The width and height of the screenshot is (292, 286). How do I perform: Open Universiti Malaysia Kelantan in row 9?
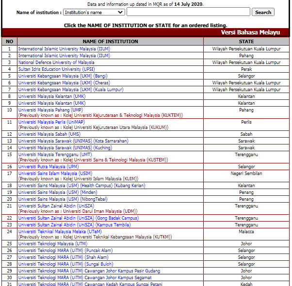[x=52, y=103]
